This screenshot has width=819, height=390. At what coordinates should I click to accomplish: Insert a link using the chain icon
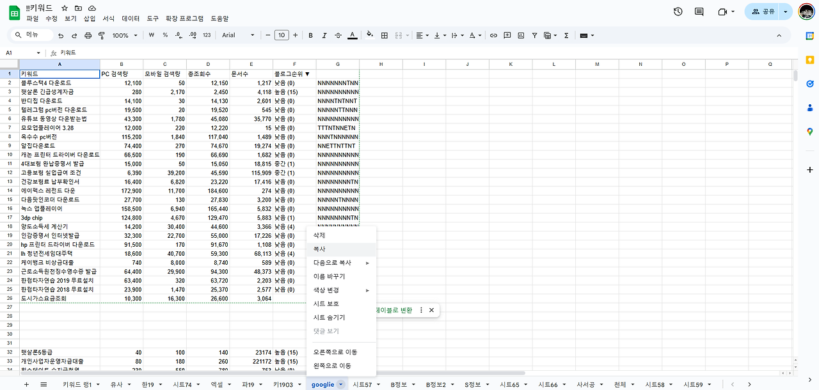click(493, 35)
